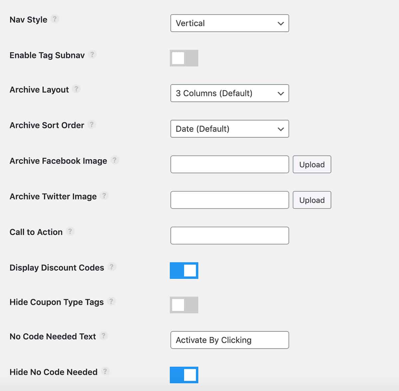Open the help tooltip for Nav Style
Viewport: 399px width, 391px height.
[55, 19]
